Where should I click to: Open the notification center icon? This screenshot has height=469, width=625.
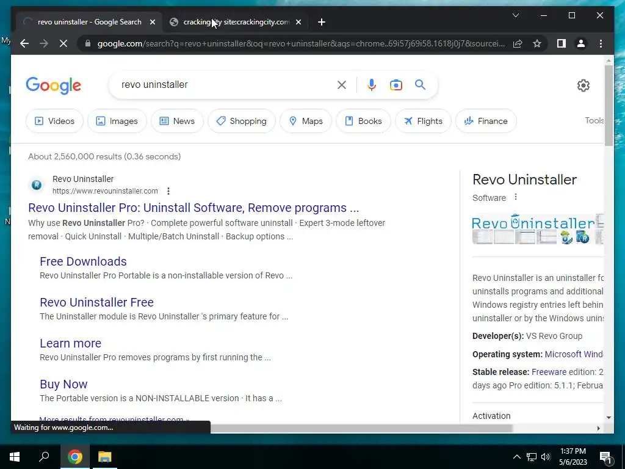click(605, 457)
